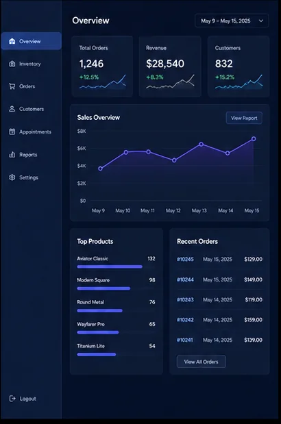Click the Top Products heading

(95, 241)
